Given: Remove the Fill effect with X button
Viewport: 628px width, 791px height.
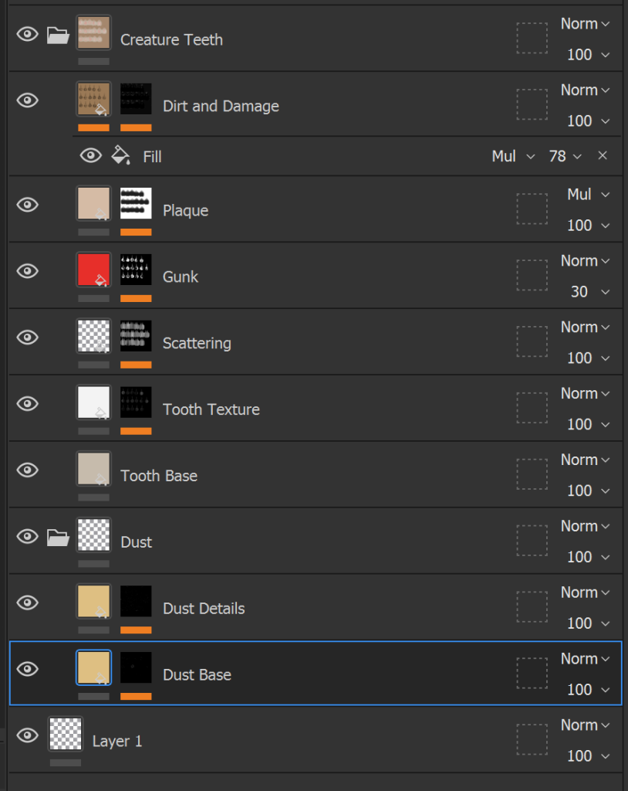Looking at the screenshot, I should pos(603,156).
